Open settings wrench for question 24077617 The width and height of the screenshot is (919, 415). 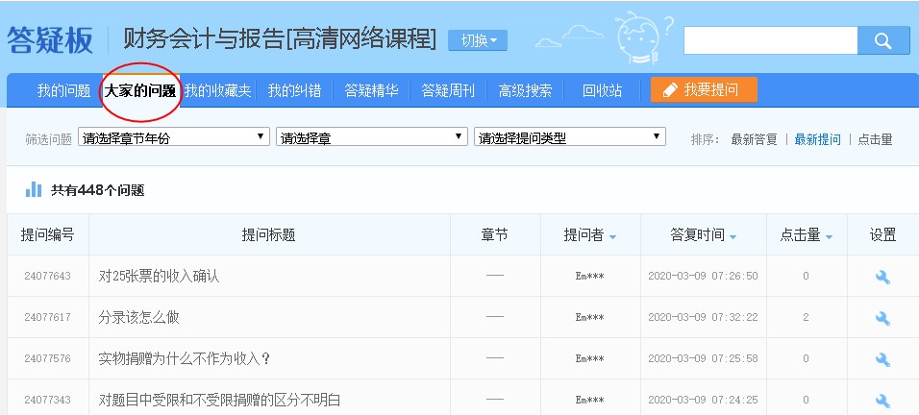(x=882, y=318)
